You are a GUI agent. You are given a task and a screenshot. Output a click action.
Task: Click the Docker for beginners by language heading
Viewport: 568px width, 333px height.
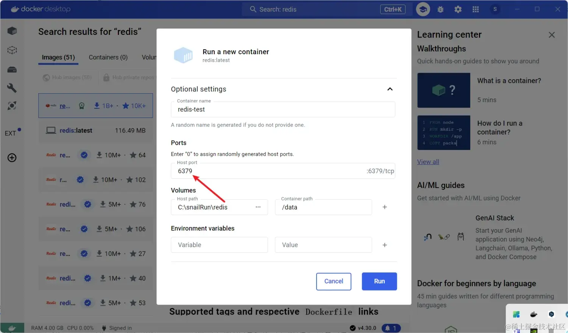pyautogui.click(x=476, y=283)
